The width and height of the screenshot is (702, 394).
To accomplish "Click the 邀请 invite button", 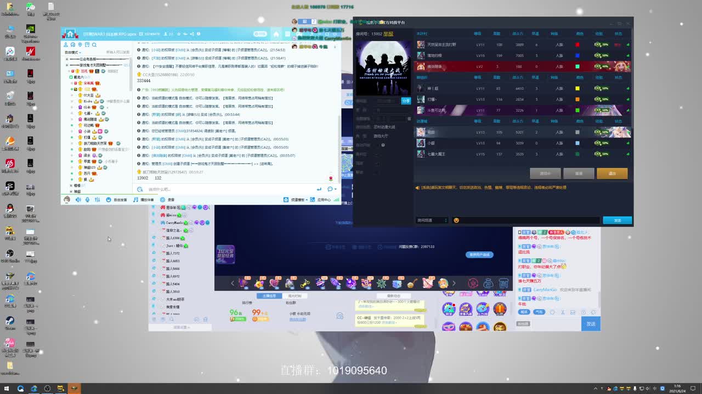I will 579,173.
